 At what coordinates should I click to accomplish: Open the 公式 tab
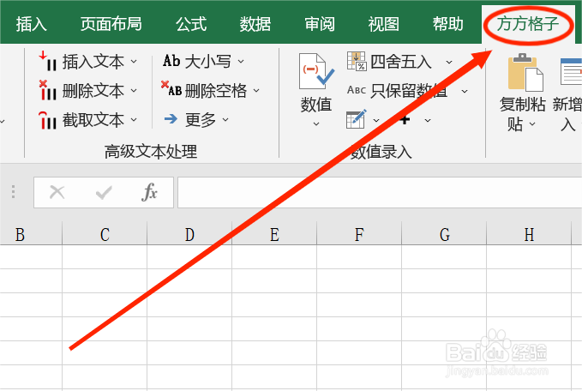191,24
